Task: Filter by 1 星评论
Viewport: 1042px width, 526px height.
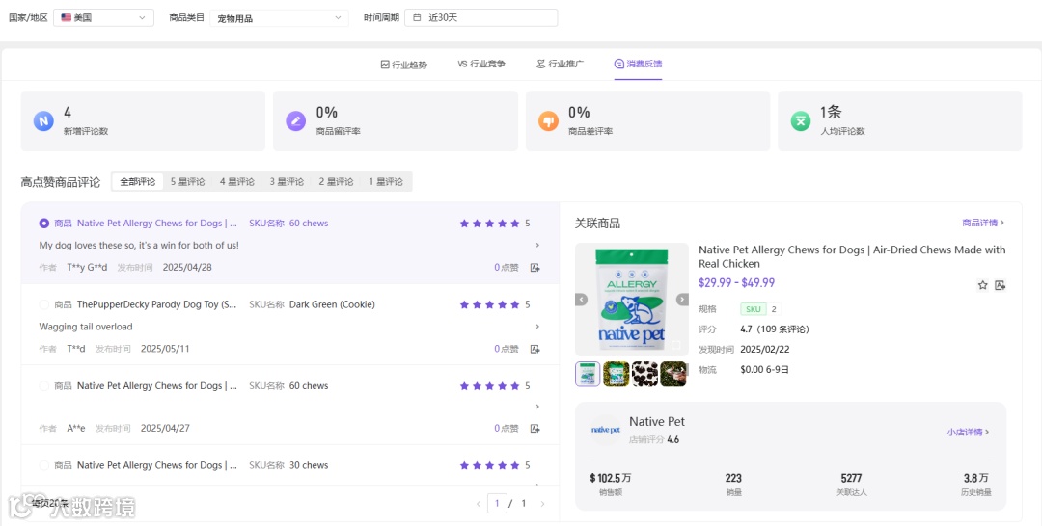Action: coord(385,182)
